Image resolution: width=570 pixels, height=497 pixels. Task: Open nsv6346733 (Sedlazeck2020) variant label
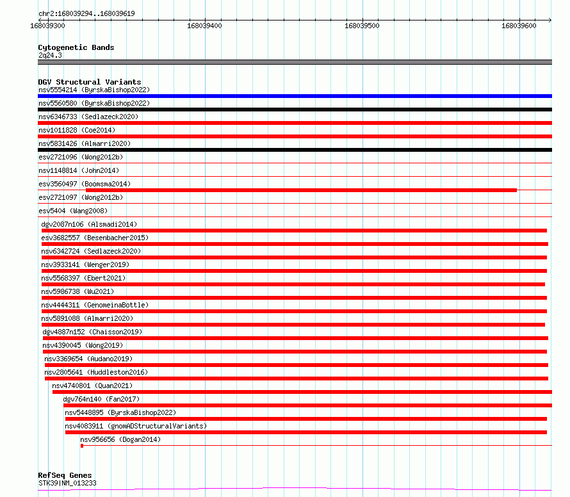(x=88, y=117)
